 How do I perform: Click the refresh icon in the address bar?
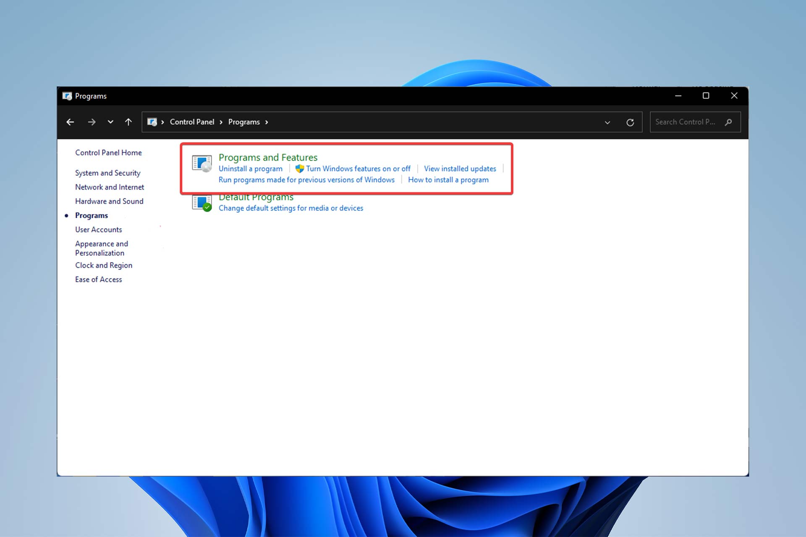coord(631,122)
